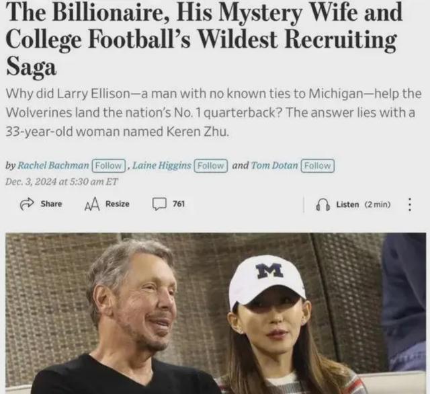Image resolution: width=430 pixels, height=394 pixels.
Task: Click the Share arrow icon
Action: [x=27, y=204]
